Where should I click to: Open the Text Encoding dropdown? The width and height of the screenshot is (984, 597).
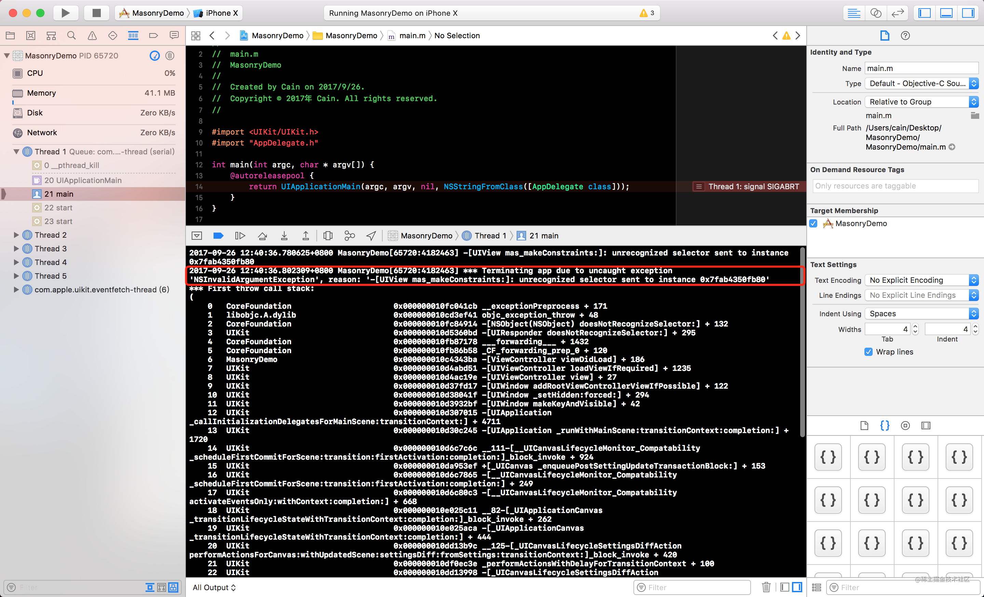coord(921,280)
